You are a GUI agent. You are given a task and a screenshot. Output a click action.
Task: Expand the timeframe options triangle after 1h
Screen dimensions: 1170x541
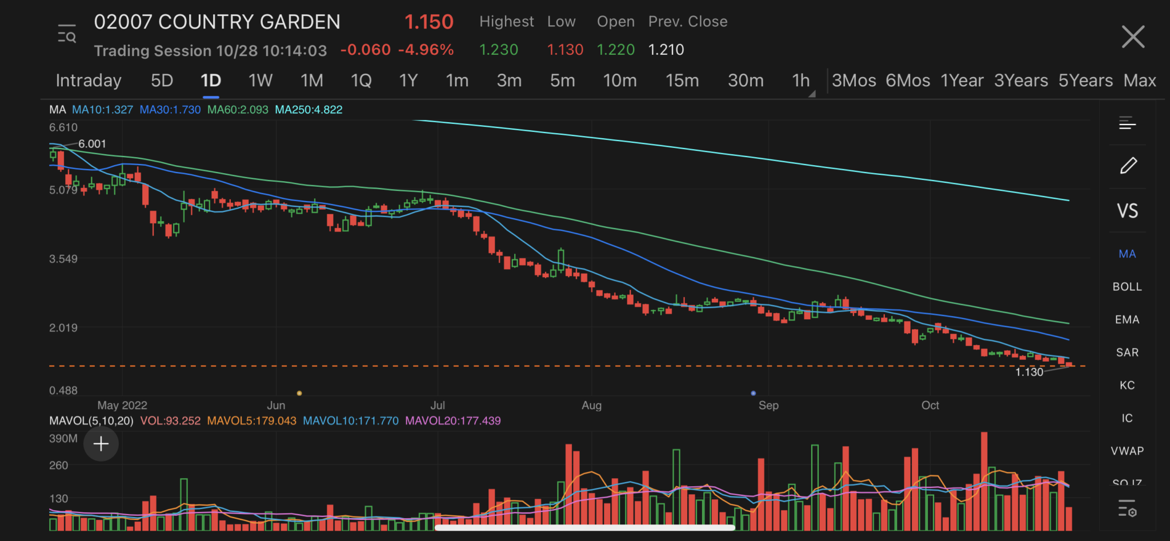(812, 94)
